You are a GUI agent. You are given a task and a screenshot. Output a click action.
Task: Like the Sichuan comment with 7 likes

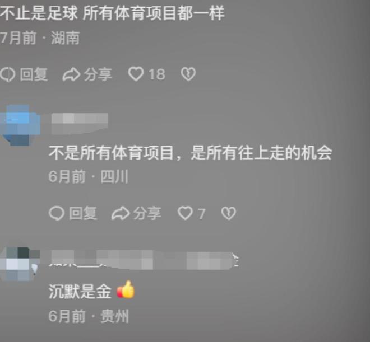[x=185, y=213]
